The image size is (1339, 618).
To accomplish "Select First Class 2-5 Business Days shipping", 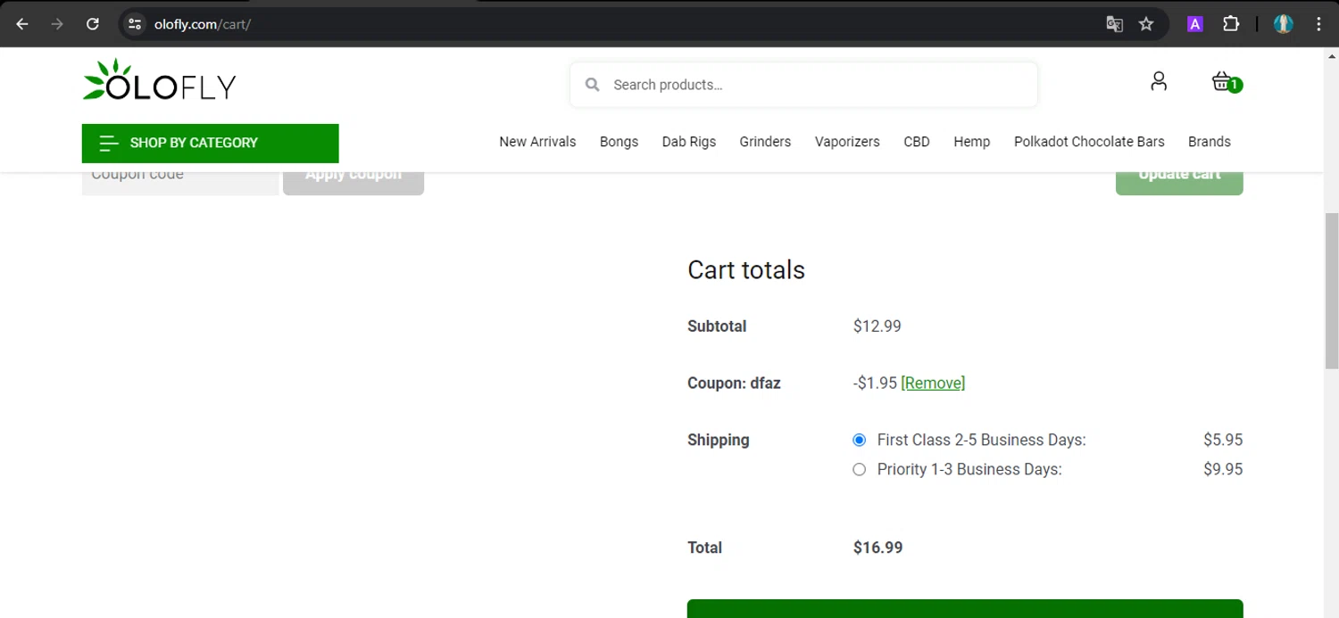I will click(859, 440).
